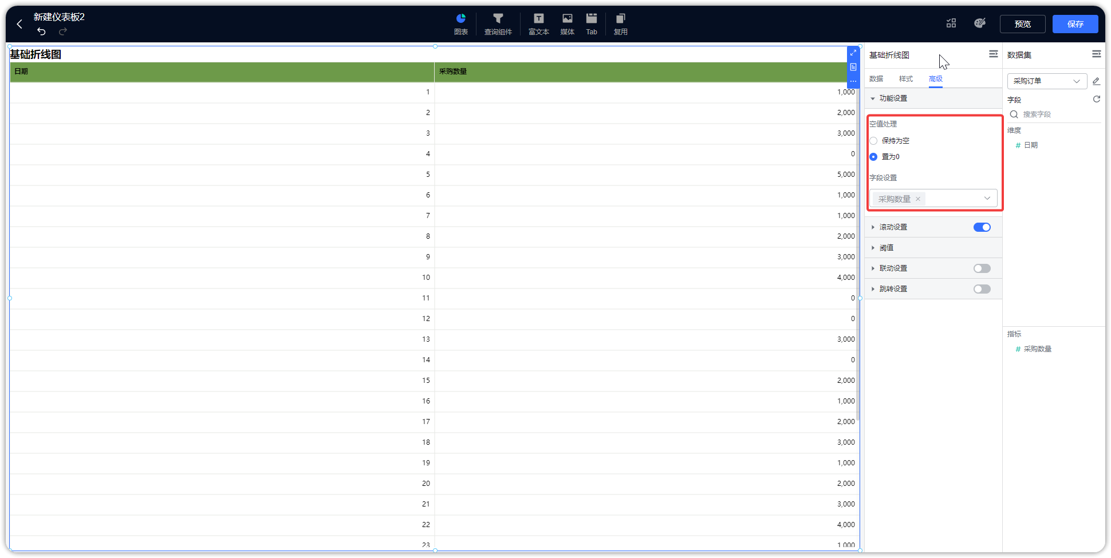The width and height of the screenshot is (1111, 558).
Task: Insert a 媒体 media component
Action: pos(568,24)
